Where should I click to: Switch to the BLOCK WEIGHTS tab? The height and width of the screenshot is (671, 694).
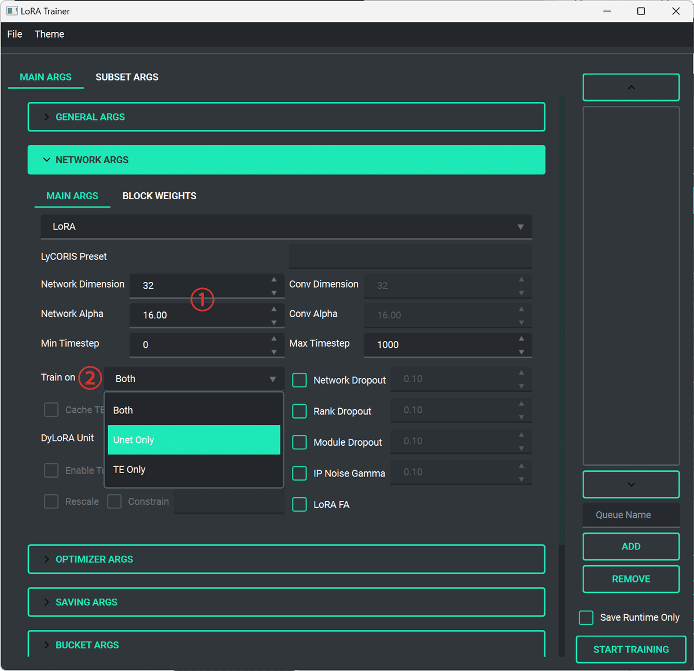pos(159,196)
